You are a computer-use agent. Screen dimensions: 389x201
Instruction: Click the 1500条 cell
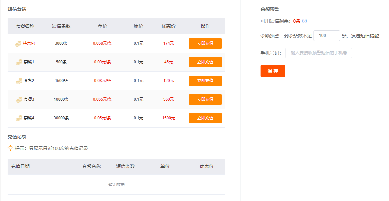point(61,80)
